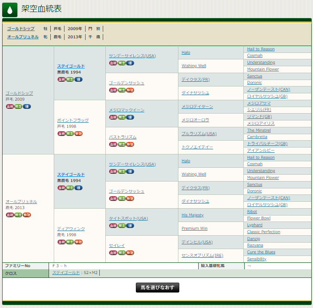
Task: Click the red pedigree badge under セイレイ
Action: (x=113, y=253)
